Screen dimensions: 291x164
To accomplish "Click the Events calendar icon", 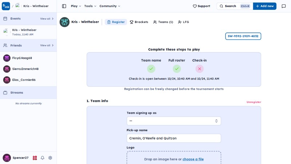I will (x=5, y=19).
